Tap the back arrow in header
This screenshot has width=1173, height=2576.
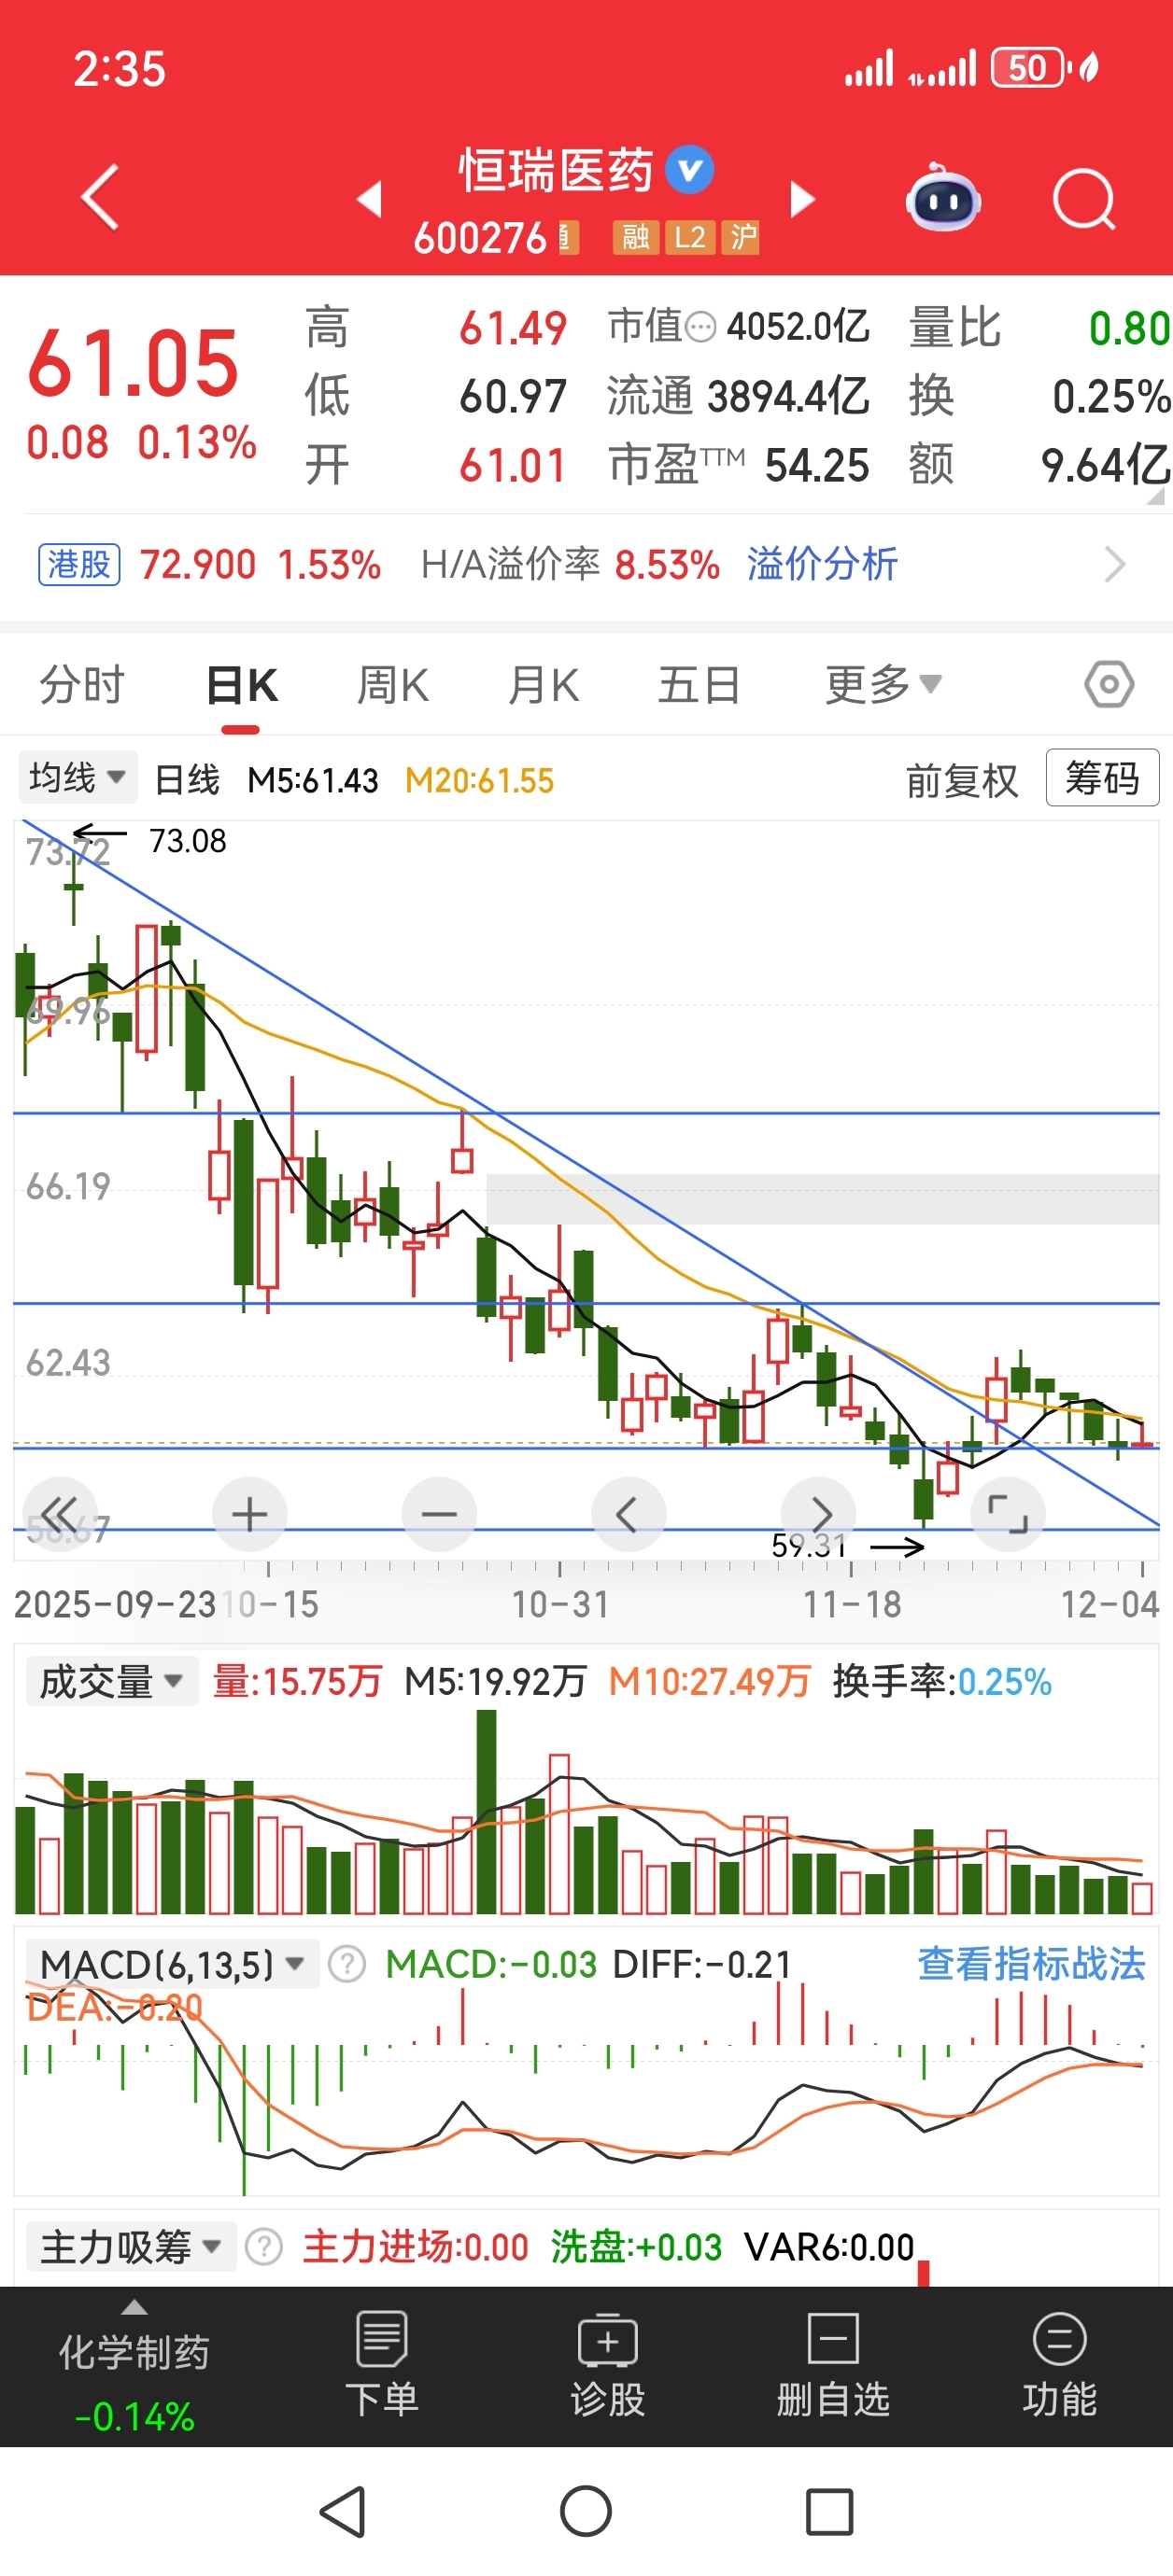coord(100,198)
